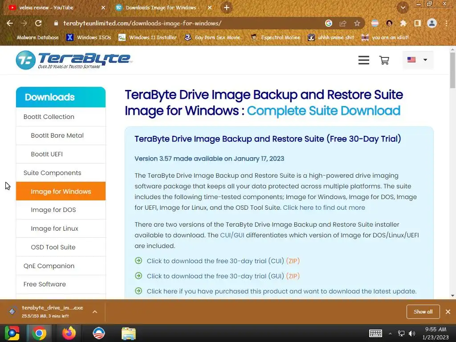Open the shopping cart

[x=384, y=60]
